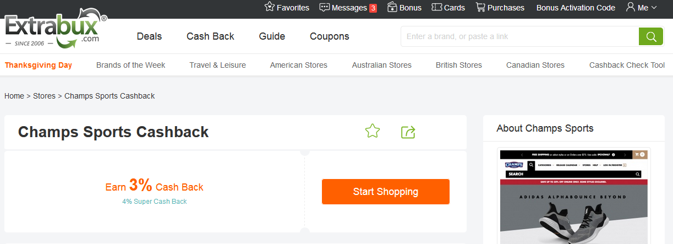Click the Bonus gift icon
Viewport: 673px width, 244px height.
392,7
